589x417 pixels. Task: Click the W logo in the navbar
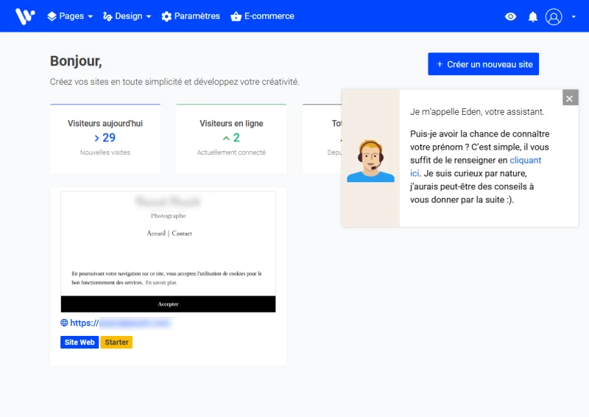(25, 16)
